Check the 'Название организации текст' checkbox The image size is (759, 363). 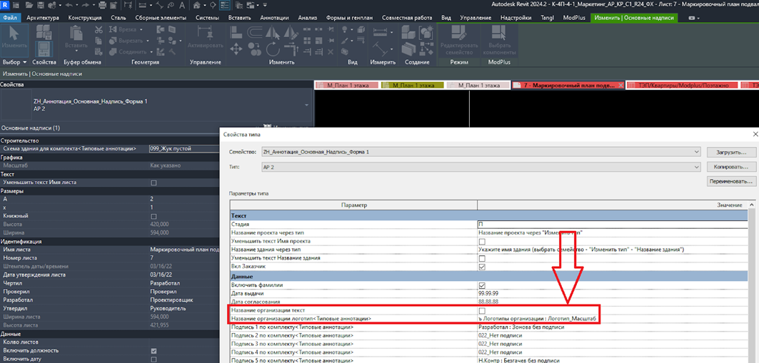point(482,310)
